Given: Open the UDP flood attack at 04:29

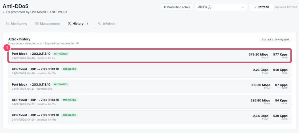Looking at the screenshot, I should [x=150, y=117].
